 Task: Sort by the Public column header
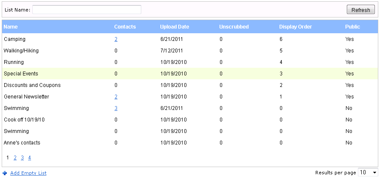coord(353,27)
